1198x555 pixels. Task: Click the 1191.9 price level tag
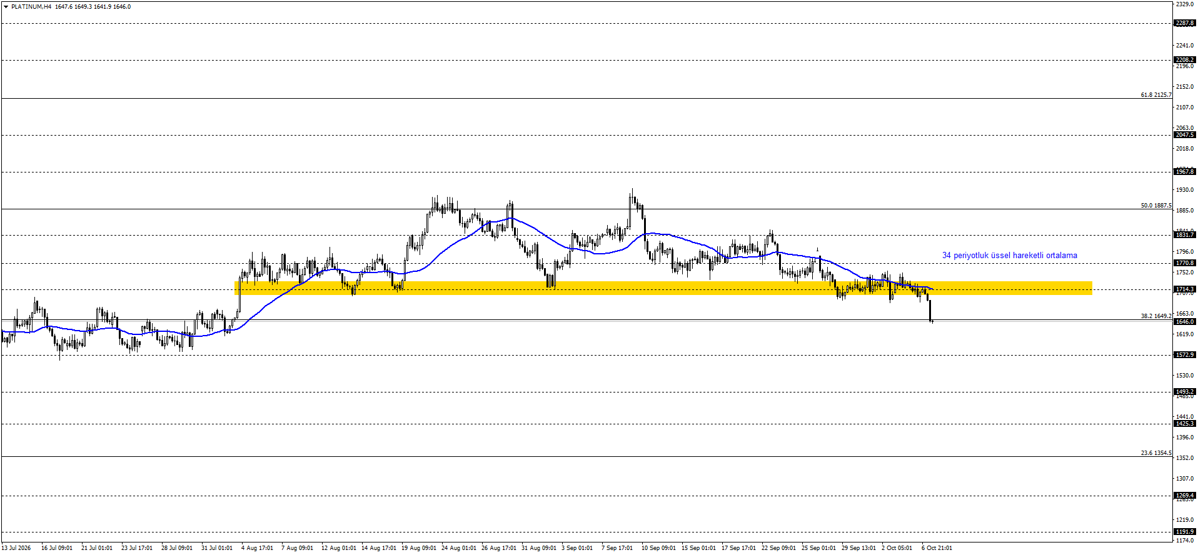point(1185,532)
